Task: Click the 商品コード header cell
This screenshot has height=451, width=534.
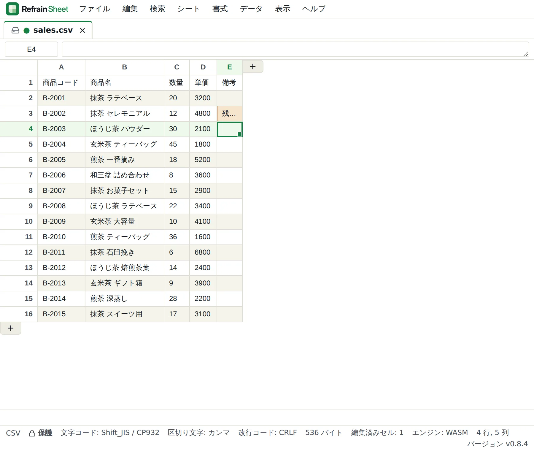Action: [61, 82]
